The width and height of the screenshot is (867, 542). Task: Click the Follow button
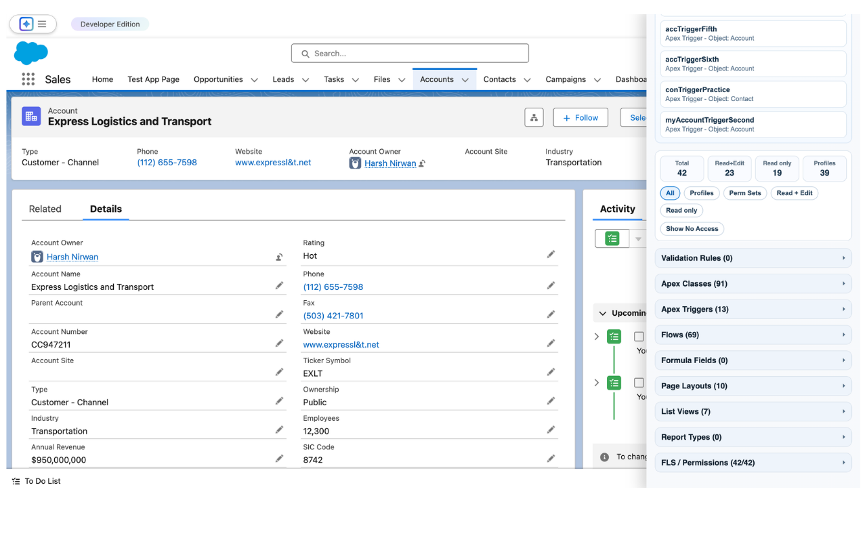[x=580, y=117]
